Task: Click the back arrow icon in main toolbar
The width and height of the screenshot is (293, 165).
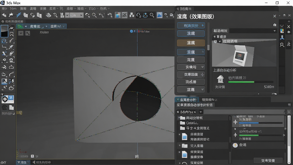Action: tap(4, 15)
